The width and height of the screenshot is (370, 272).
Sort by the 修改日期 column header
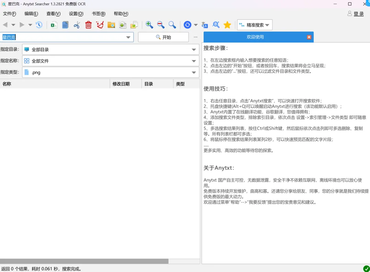pyautogui.click(x=125, y=84)
